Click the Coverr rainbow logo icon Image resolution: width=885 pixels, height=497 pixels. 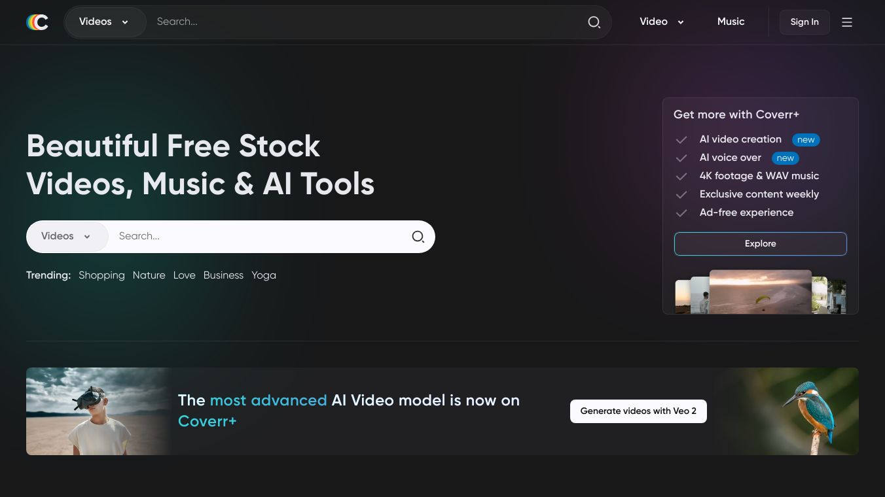tap(37, 22)
